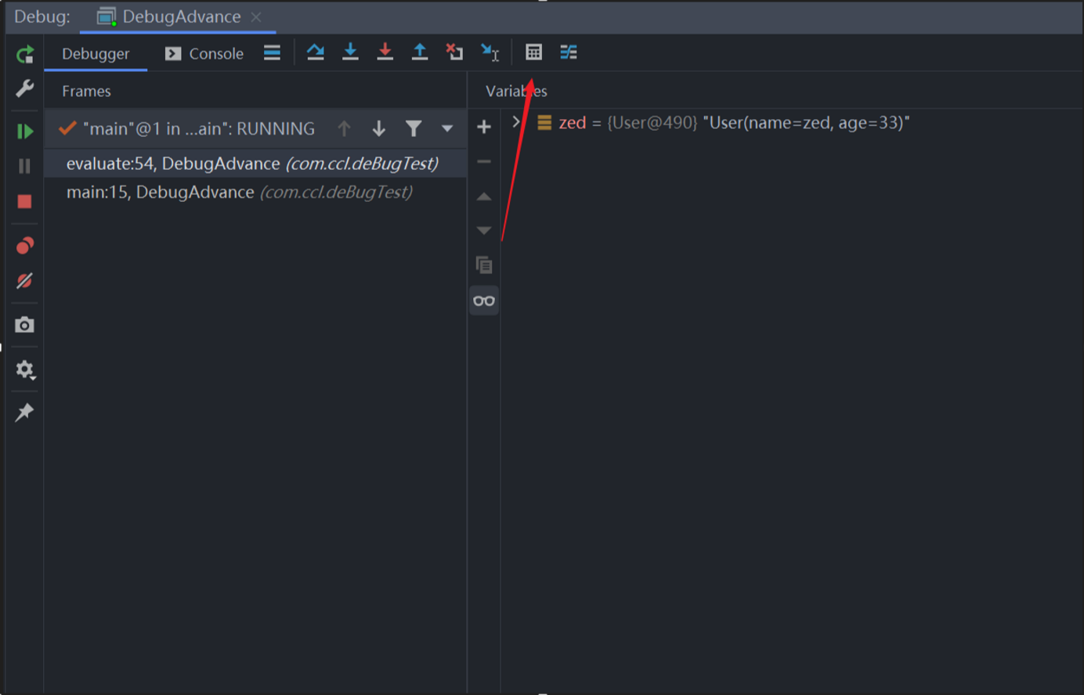Switch to the Debugger tab

(96, 54)
